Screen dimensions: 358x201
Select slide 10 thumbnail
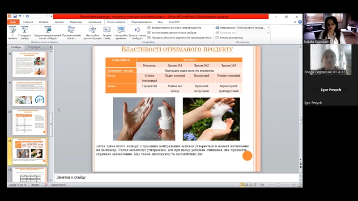tap(30, 122)
